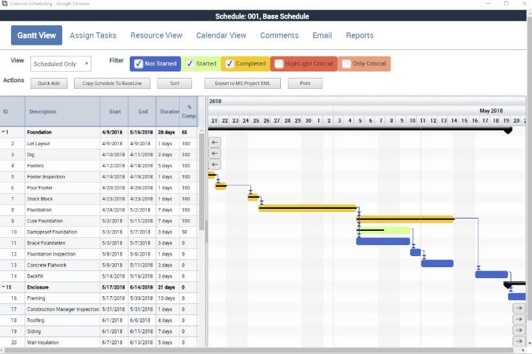Click the Print button

tap(305, 84)
